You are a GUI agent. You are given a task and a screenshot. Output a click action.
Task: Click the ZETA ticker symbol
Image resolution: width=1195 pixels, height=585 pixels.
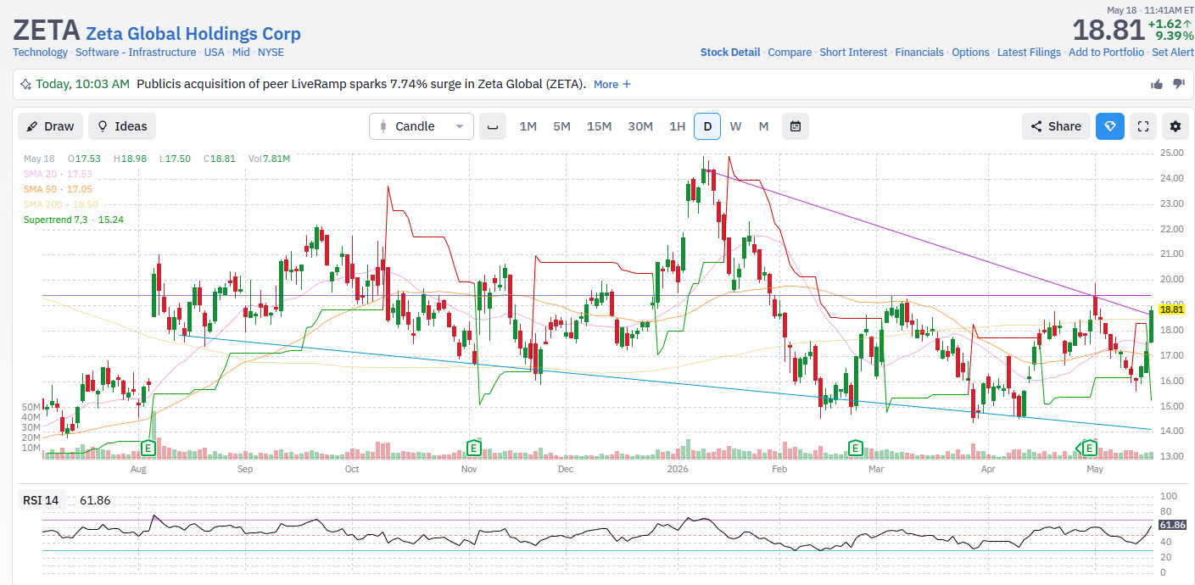[46, 31]
